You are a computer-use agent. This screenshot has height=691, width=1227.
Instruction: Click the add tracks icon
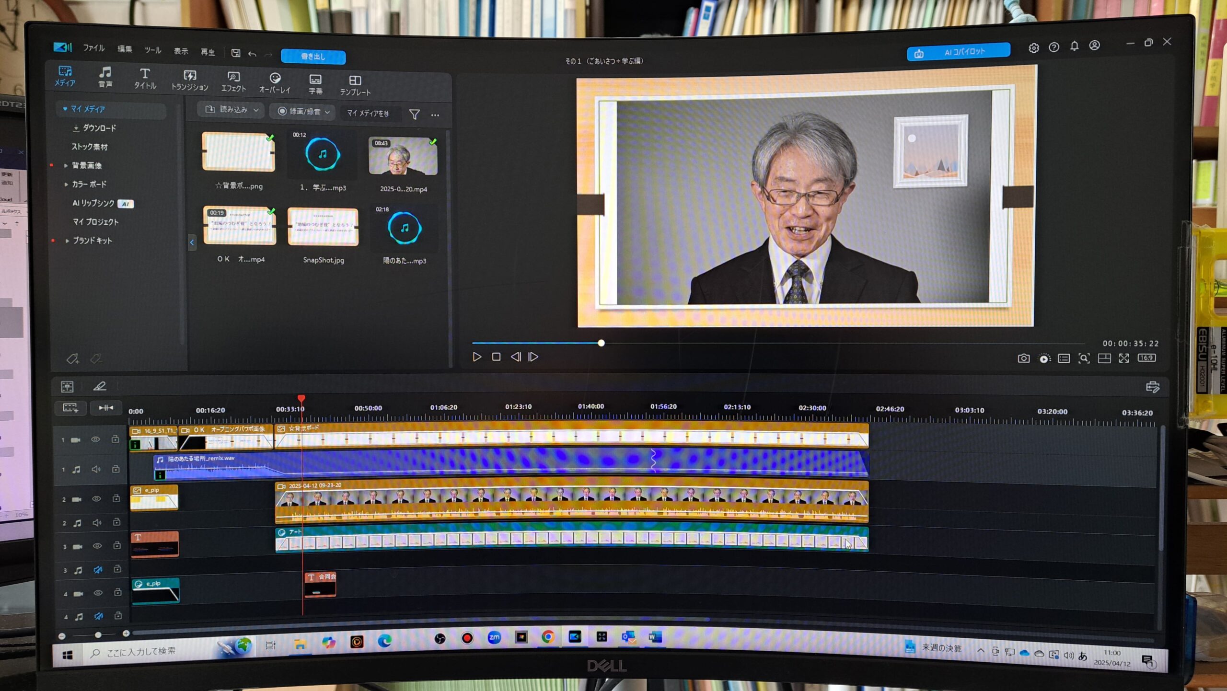point(70,408)
